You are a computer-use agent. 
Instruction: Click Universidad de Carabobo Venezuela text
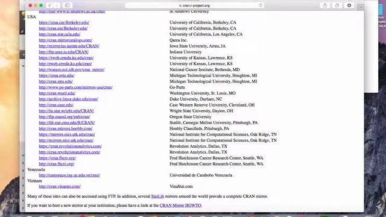pyautogui.click(x=201, y=175)
